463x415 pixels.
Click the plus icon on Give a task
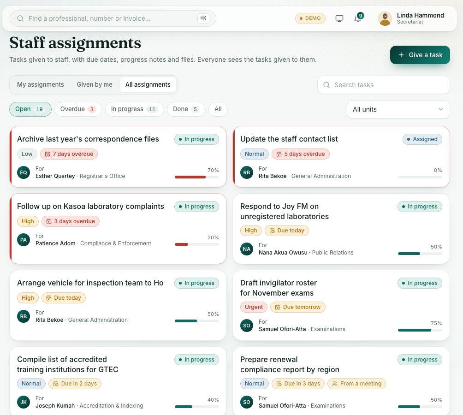401,55
